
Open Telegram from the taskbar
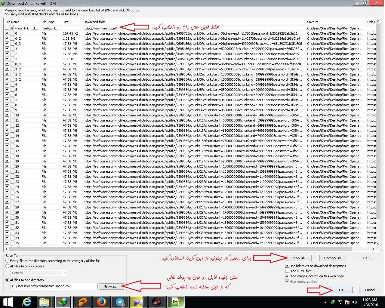click(x=120, y=302)
